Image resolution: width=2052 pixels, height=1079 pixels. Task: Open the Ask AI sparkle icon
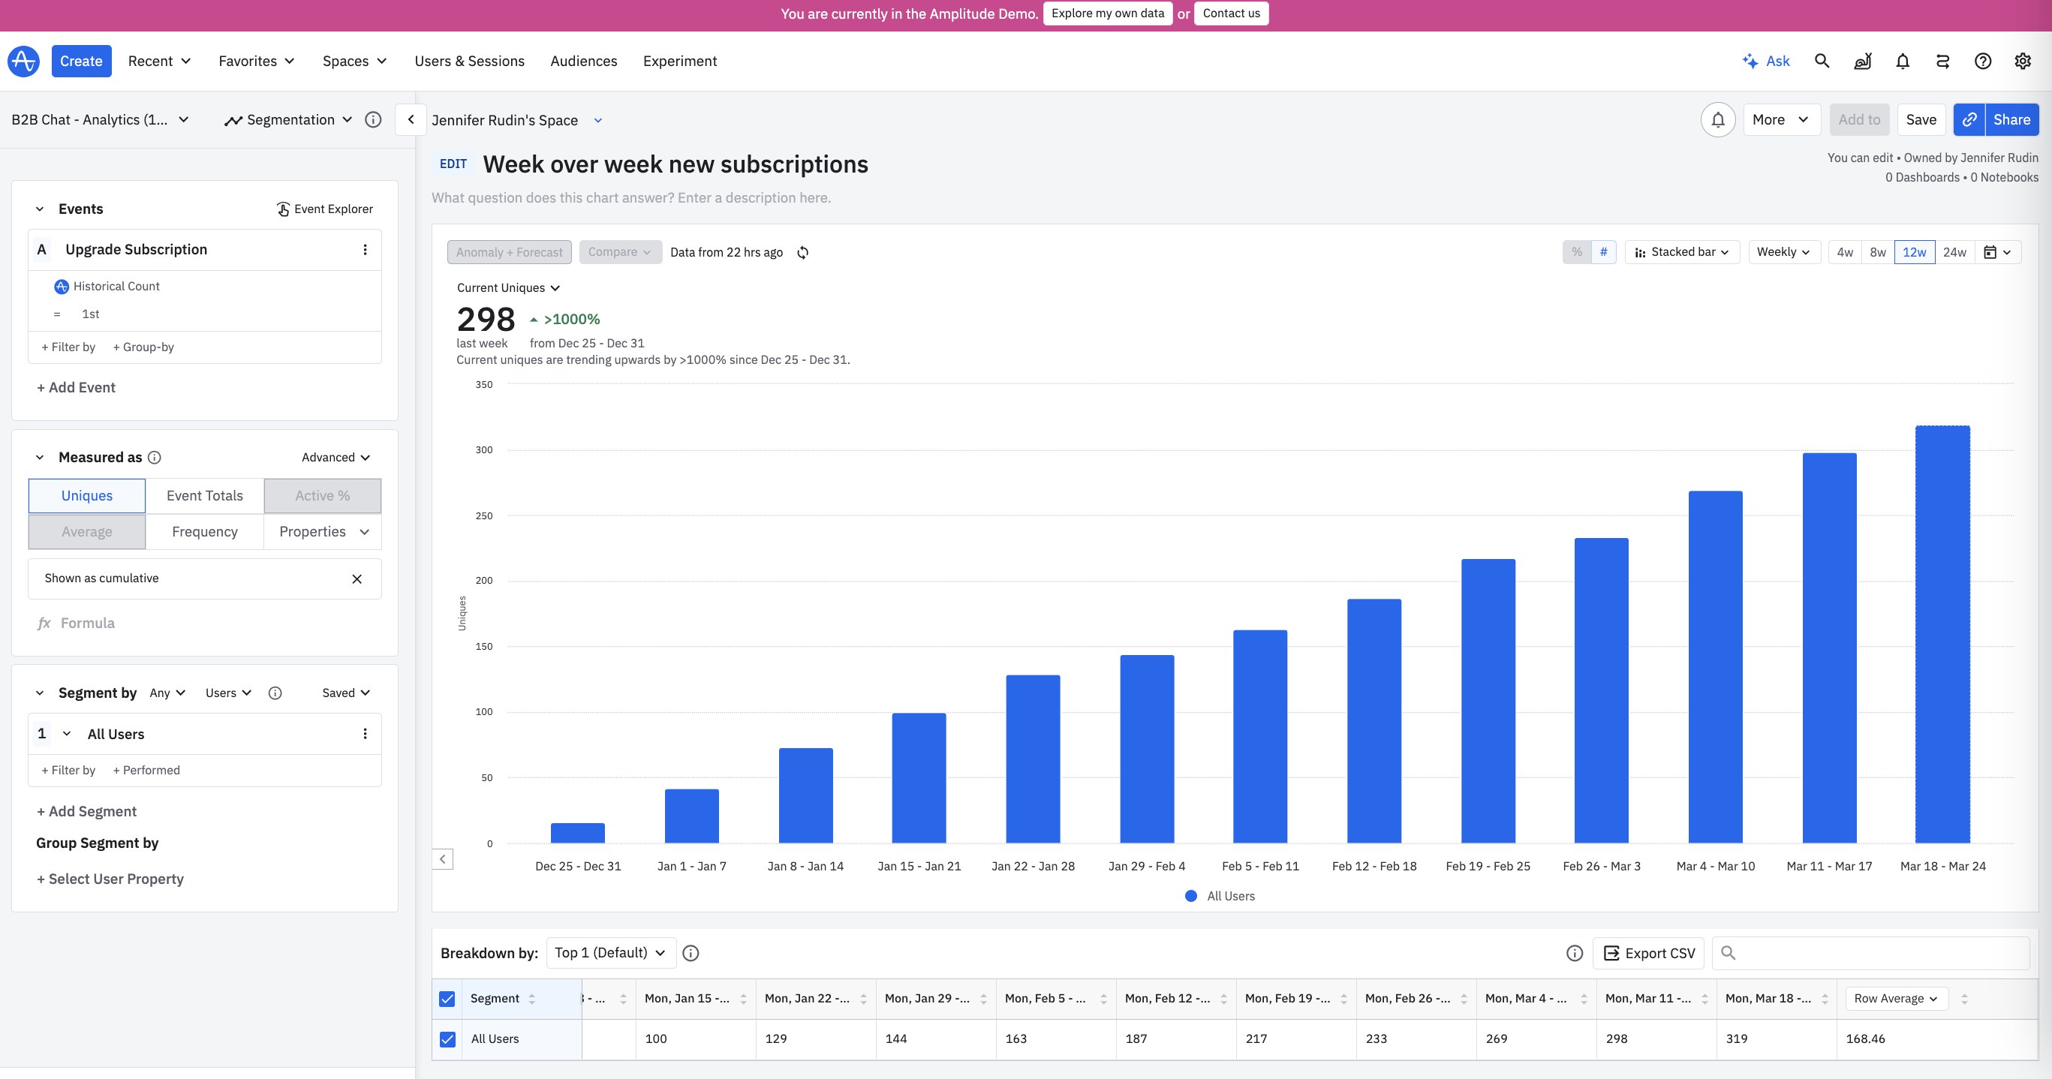click(x=1750, y=62)
